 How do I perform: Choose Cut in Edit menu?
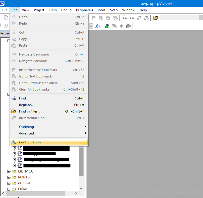pyautogui.click(x=49, y=32)
